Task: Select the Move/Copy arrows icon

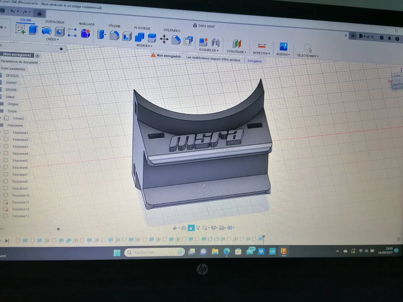Action: (x=164, y=39)
